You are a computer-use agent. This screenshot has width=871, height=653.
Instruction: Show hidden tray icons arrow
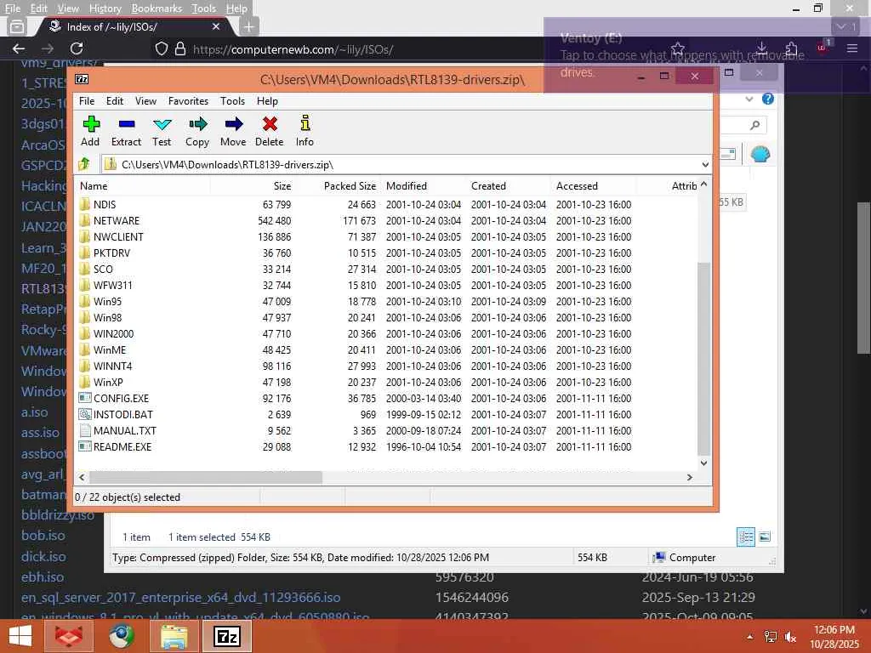(750, 637)
